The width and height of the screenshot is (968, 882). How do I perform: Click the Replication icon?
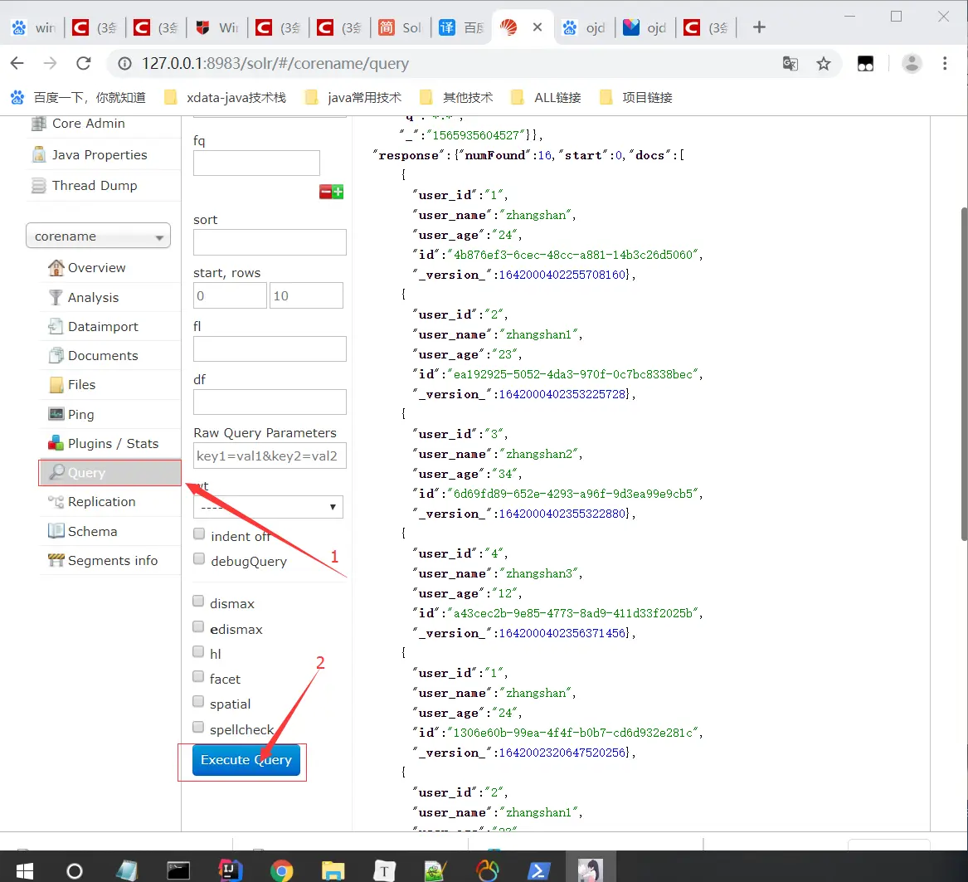pyautogui.click(x=56, y=501)
